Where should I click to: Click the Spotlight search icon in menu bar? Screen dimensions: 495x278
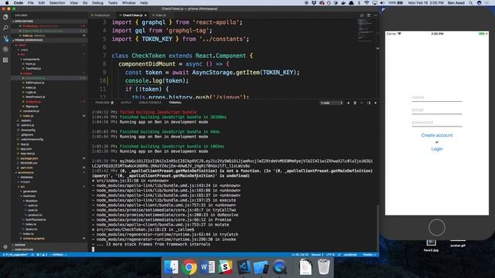coord(471,3)
